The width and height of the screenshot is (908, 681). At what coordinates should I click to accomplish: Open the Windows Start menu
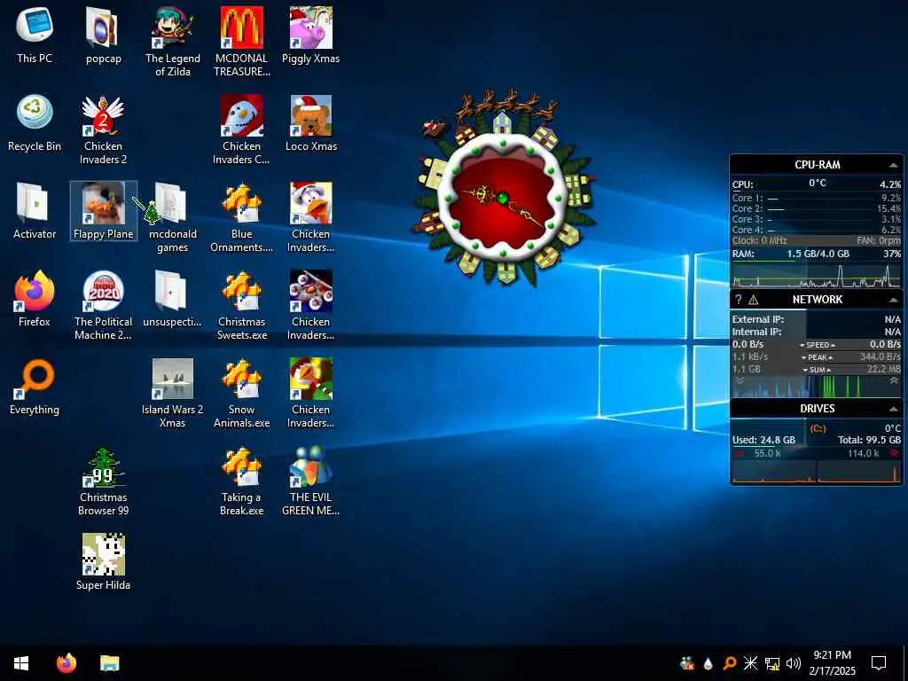(x=21, y=663)
